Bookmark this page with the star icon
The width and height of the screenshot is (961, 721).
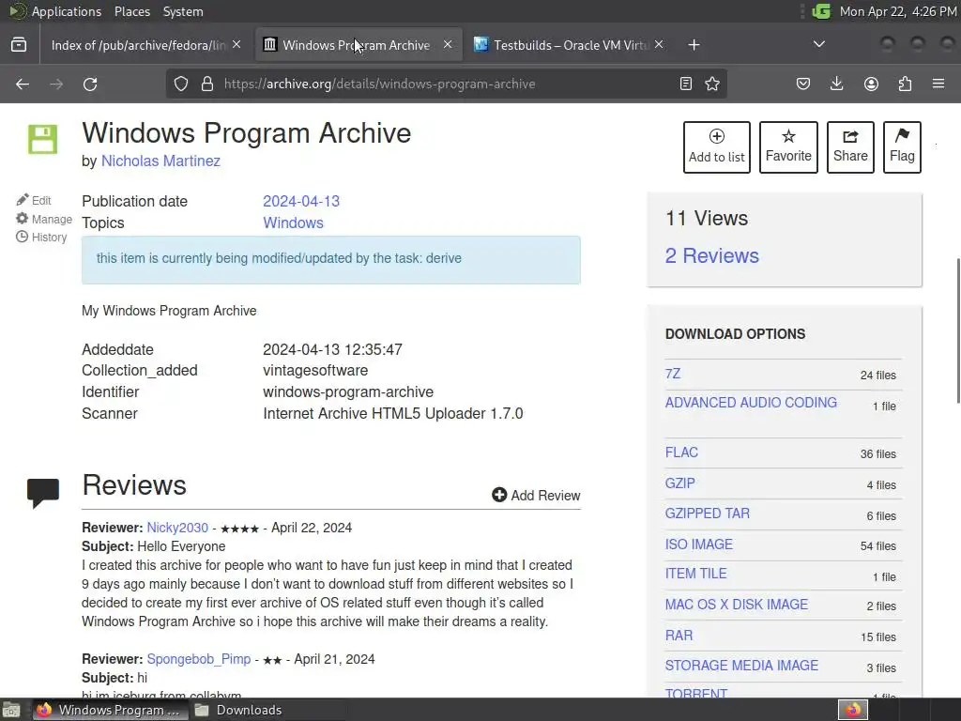(712, 84)
